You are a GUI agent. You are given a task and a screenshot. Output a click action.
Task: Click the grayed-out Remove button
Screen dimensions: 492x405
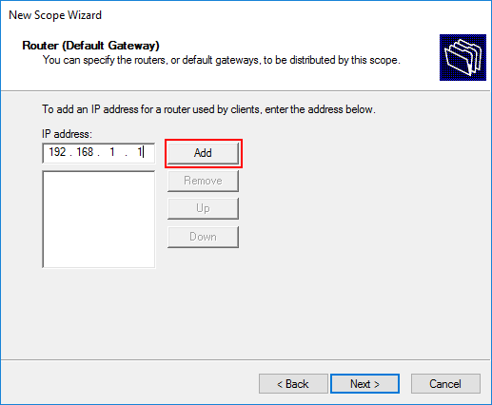[203, 181]
